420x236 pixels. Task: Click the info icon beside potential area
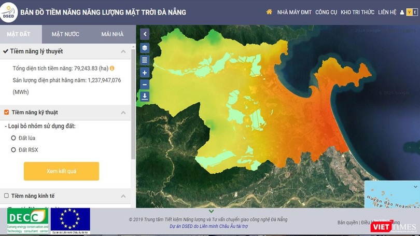pos(112,68)
